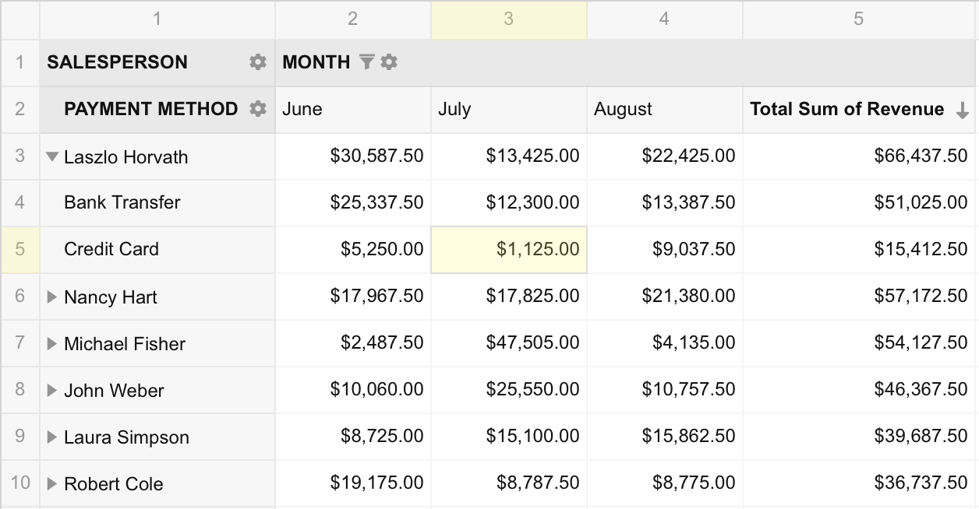The width and height of the screenshot is (979, 509).
Task: Select the Bank Transfer total cell $51,025.00
Action: (859, 202)
